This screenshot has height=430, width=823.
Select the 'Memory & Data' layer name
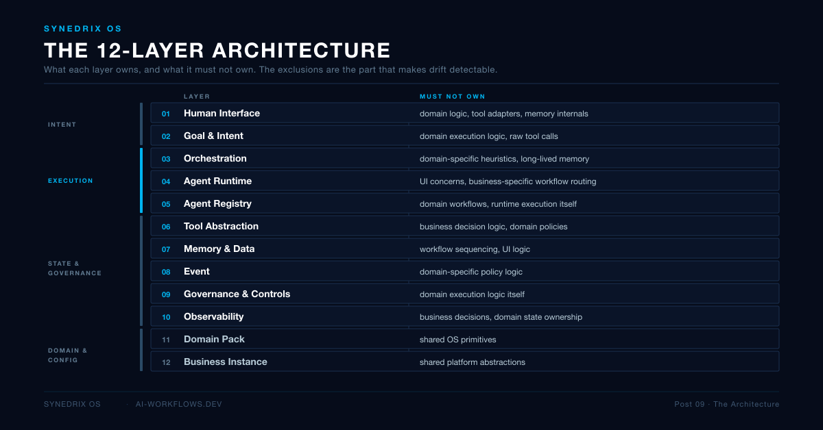point(219,249)
